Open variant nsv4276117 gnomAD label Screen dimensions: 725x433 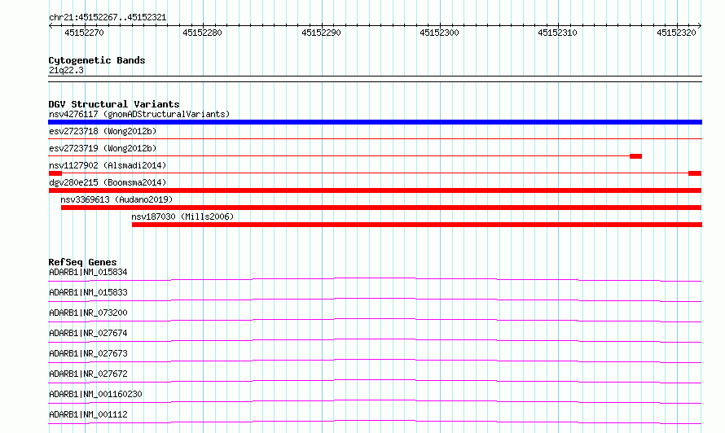point(139,114)
